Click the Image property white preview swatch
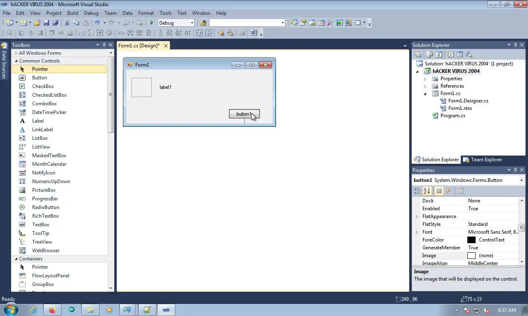528x316 pixels. click(471, 256)
